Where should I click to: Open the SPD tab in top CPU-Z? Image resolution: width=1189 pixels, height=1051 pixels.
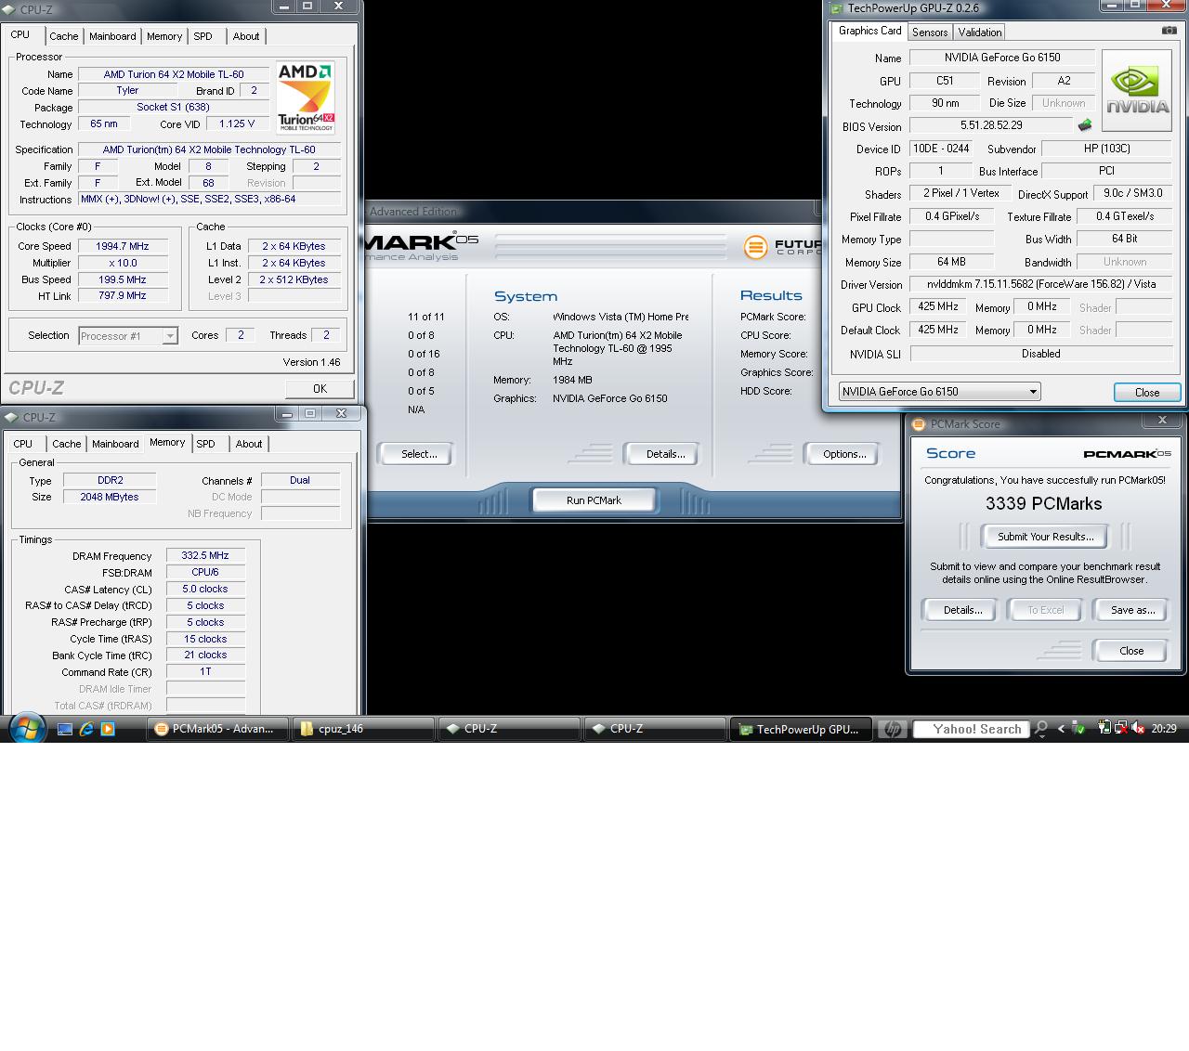click(x=203, y=36)
